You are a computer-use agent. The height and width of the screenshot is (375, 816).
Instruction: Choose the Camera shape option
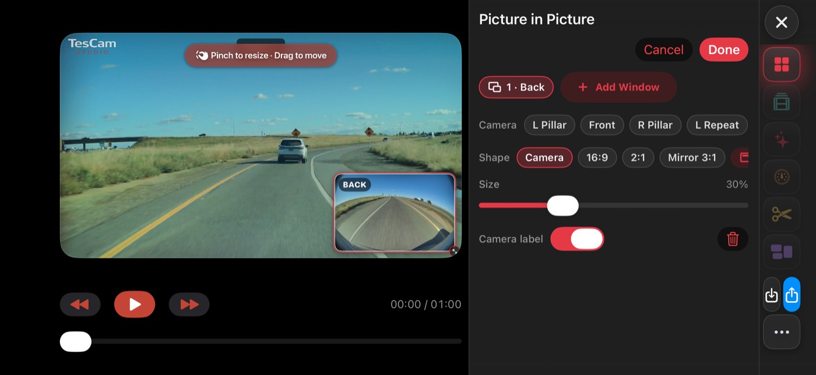click(544, 157)
